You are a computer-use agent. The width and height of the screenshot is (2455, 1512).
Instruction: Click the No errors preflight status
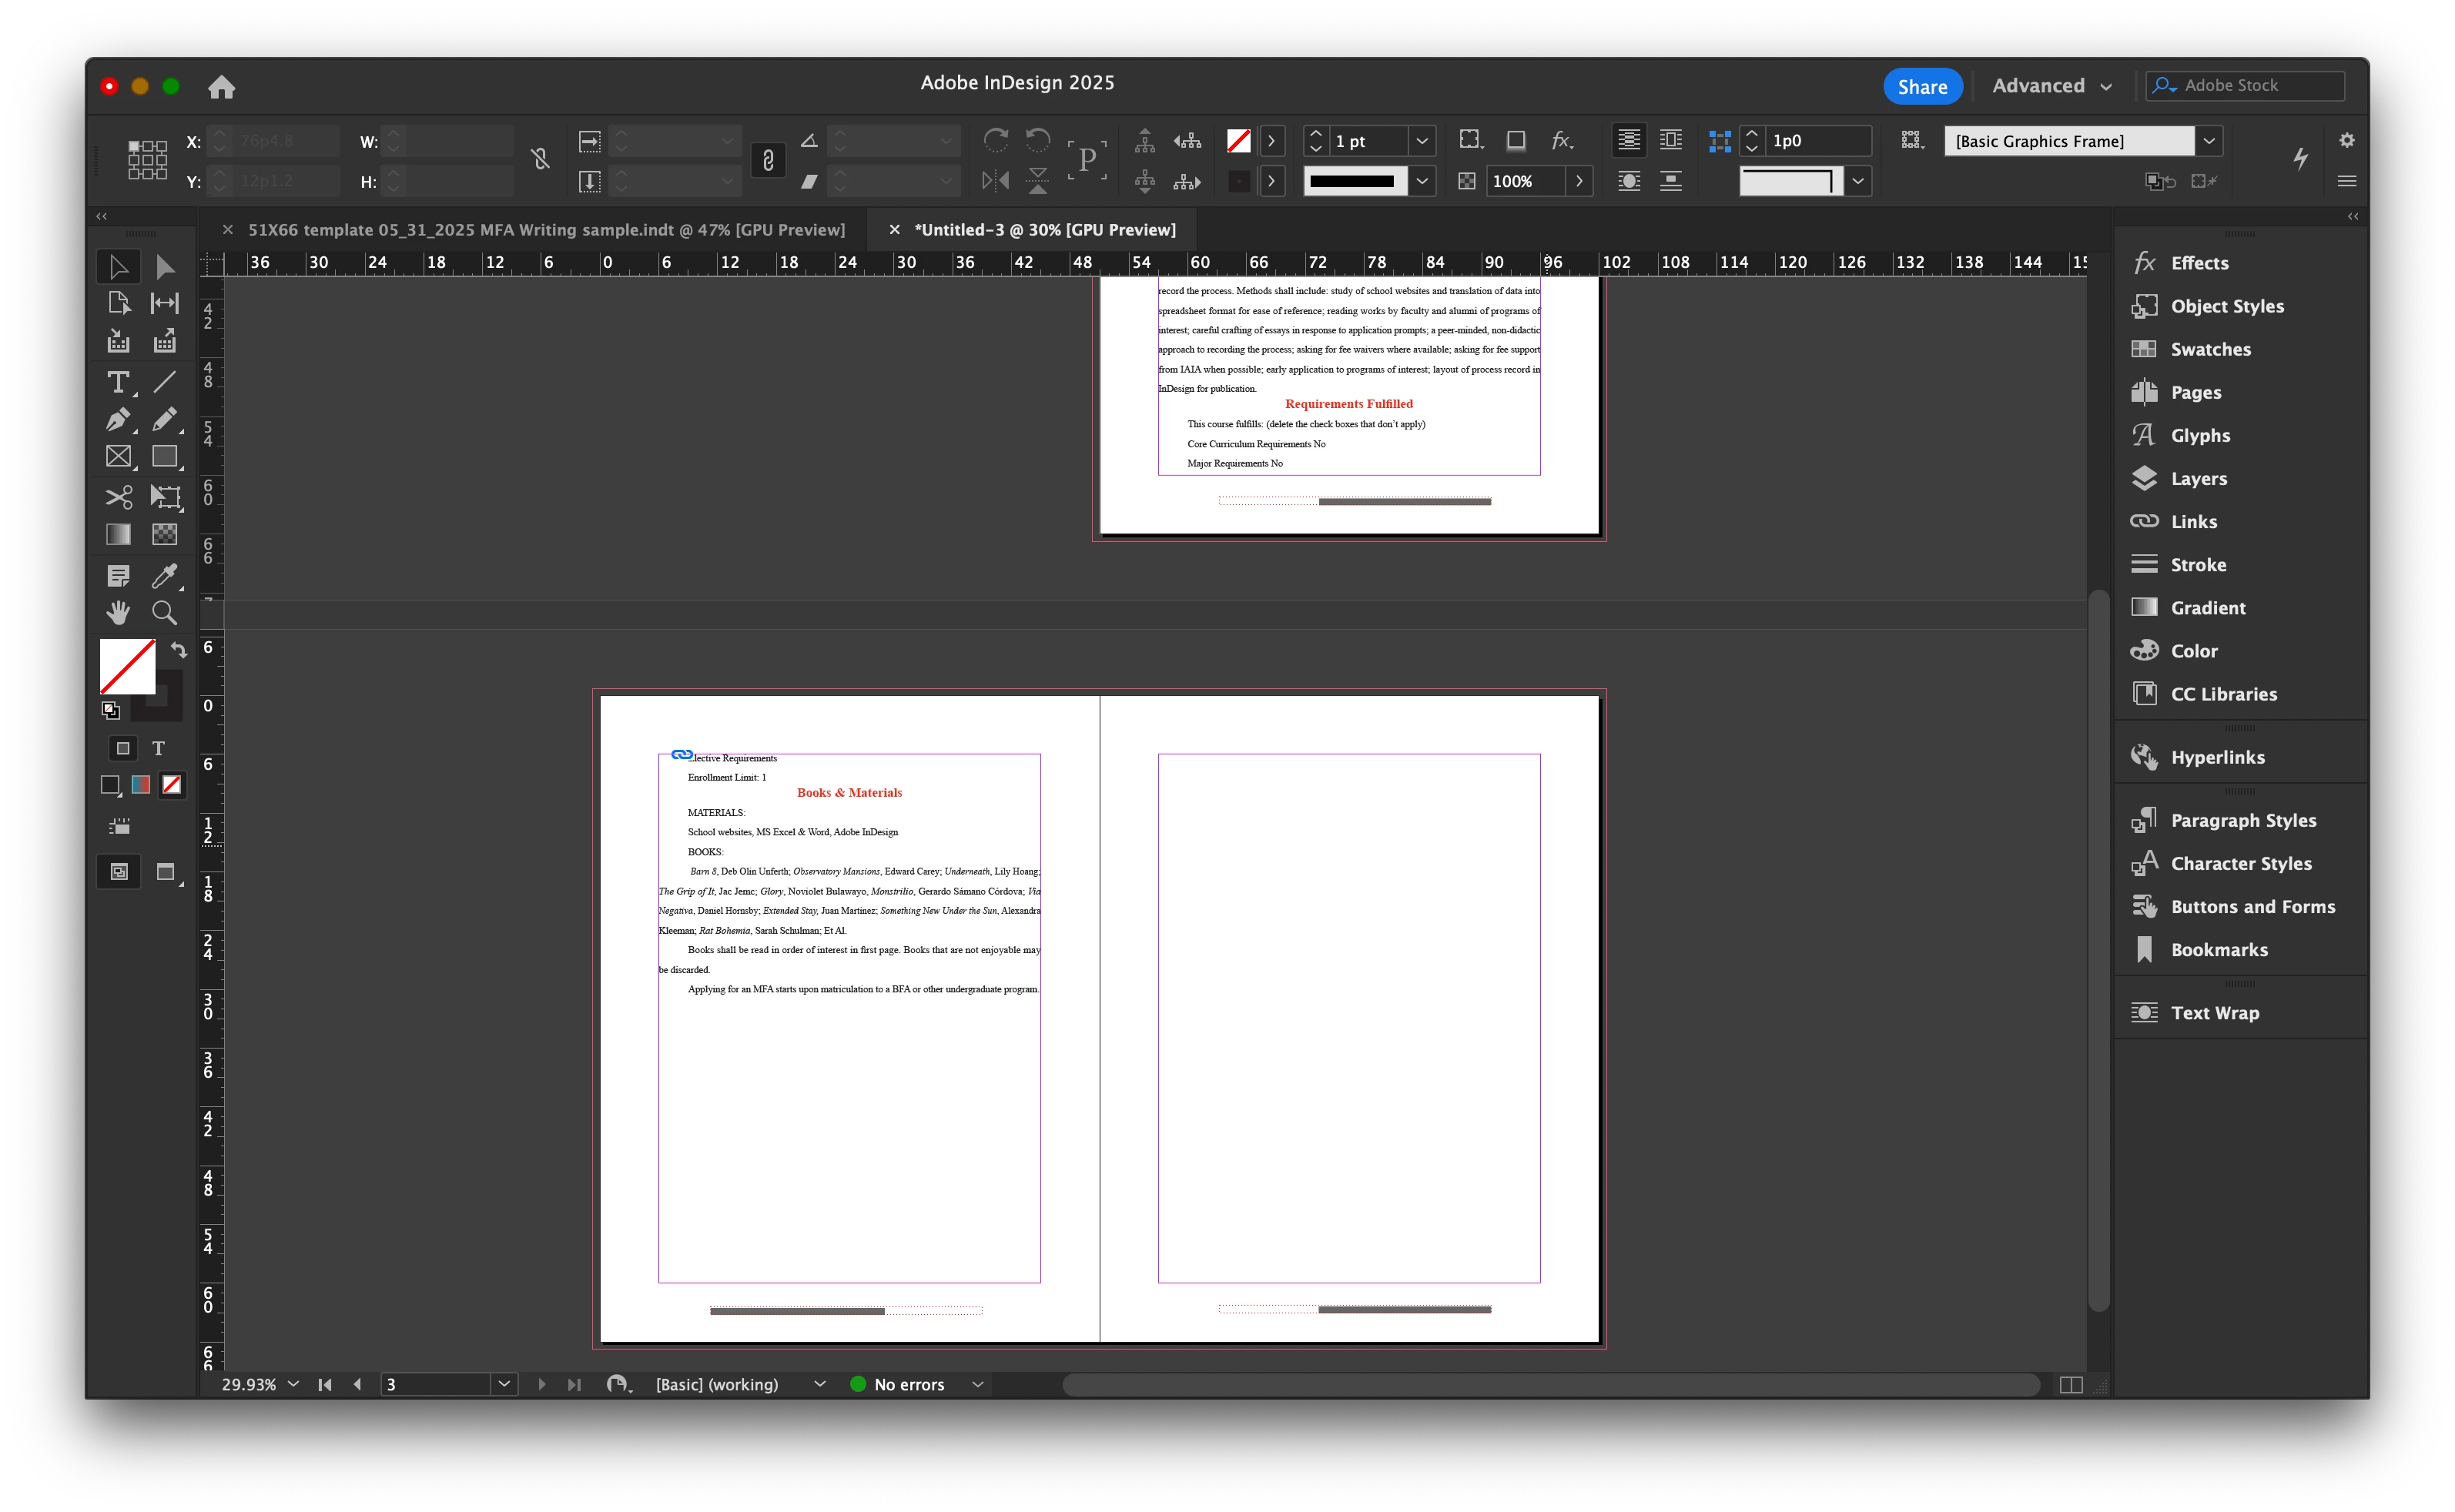(x=908, y=1384)
